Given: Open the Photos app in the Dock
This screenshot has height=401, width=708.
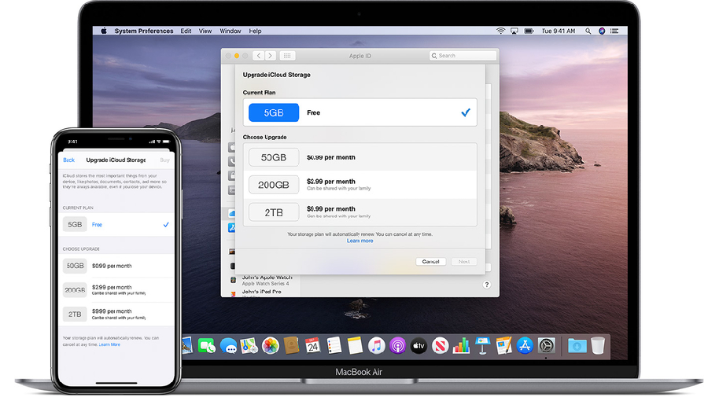Looking at the screenshot, I should pyautogui.click(x=271, y=346).
